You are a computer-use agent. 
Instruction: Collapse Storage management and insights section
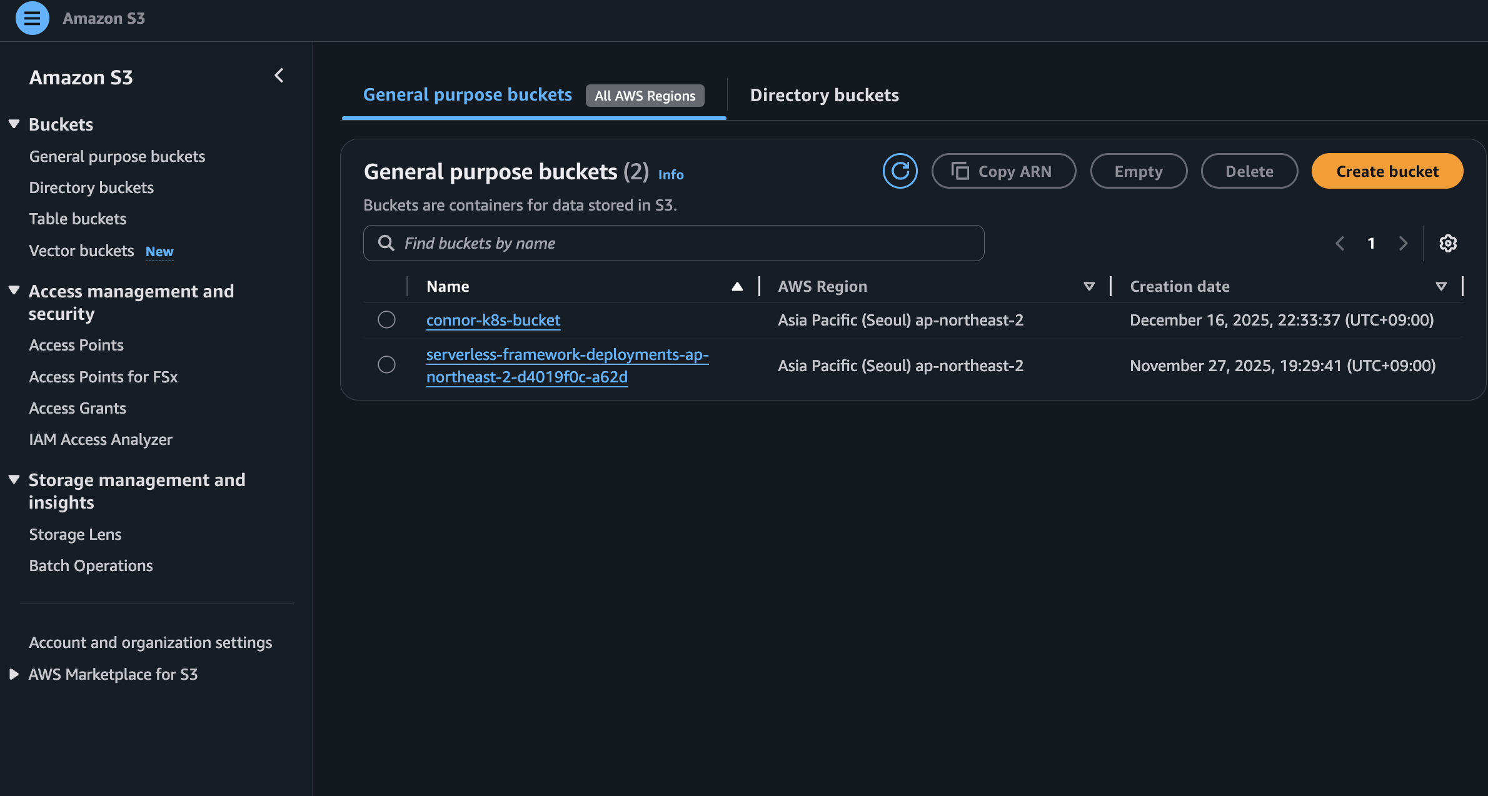[14, 480]
